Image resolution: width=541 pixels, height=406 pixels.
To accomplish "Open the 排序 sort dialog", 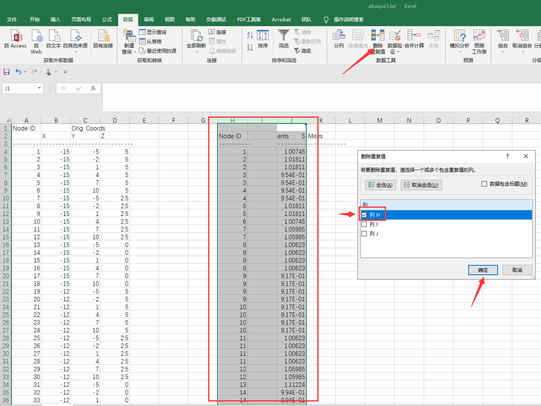I will (x=263, y=39).
